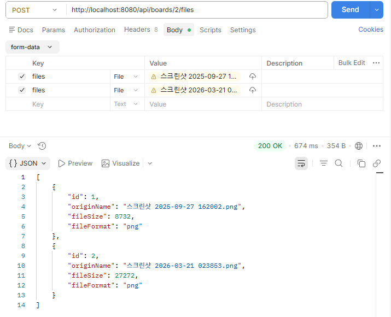Open the form-data body type dropdown
This screenshot has width=391, height=317.
coord(32,47)
